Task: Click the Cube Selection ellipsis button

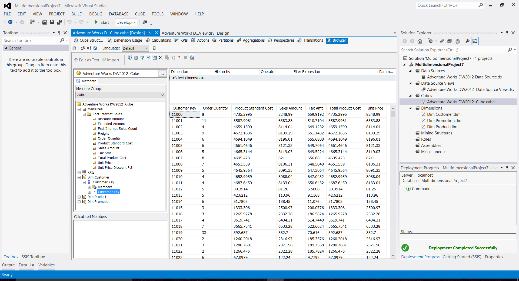Action: tap(162, 74)
